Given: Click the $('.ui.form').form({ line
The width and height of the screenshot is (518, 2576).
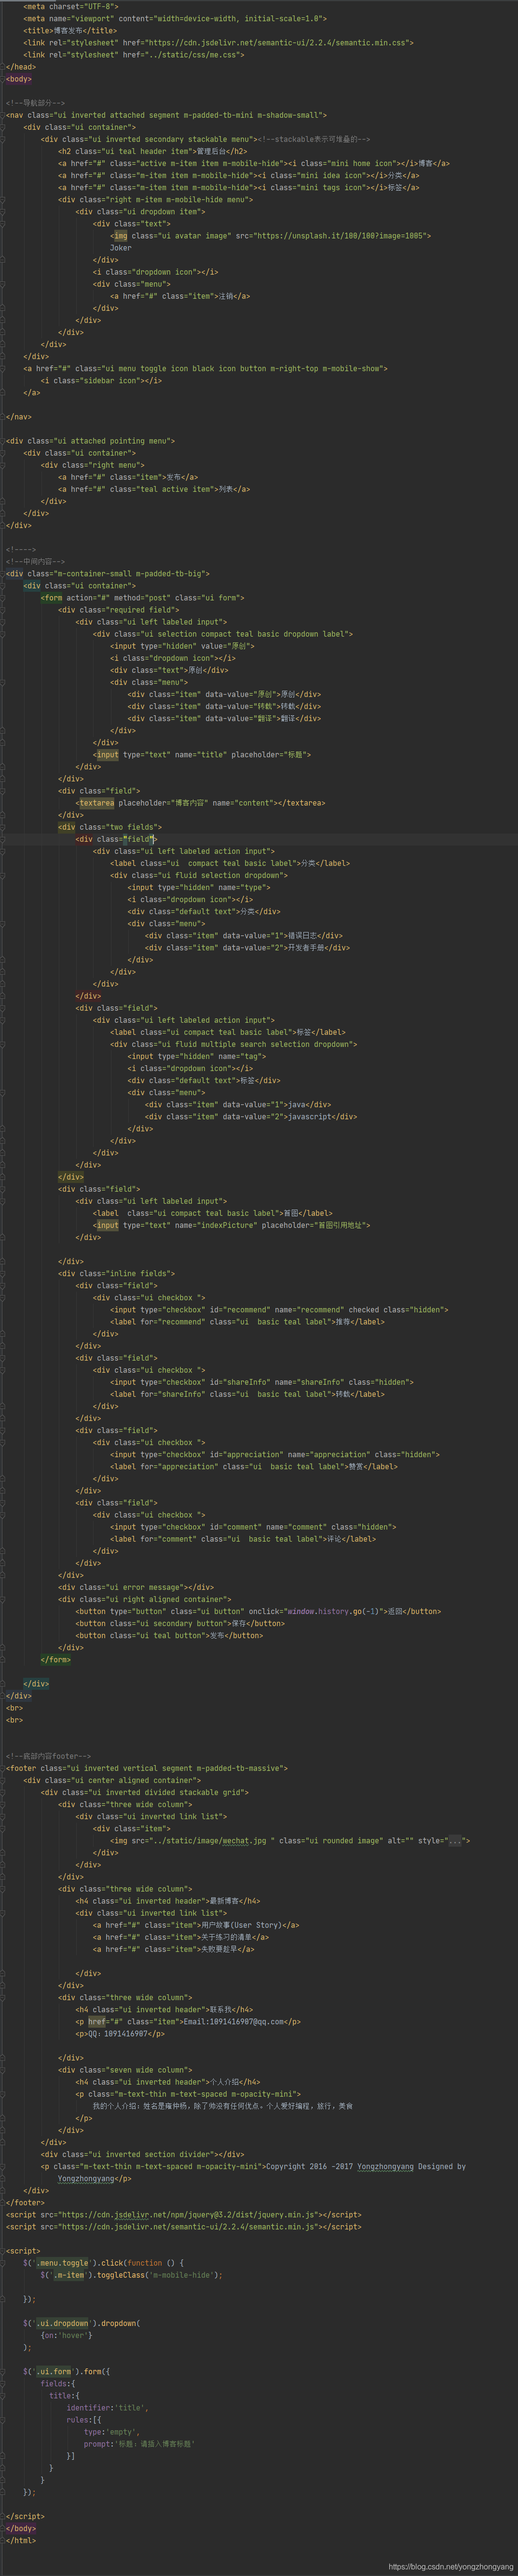Looking at the screenshot, I should [x=67, y=2371].
